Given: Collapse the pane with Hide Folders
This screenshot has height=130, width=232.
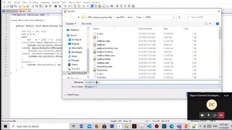Looking at the screenshot, I should click(x=72, y=95).
